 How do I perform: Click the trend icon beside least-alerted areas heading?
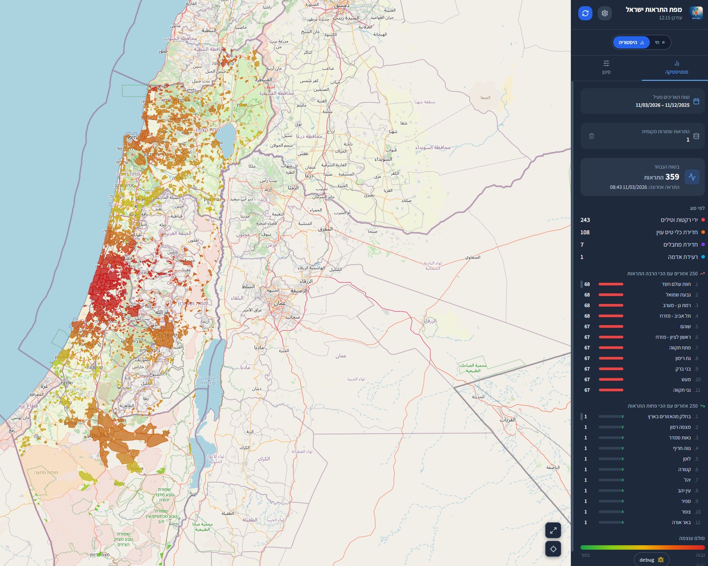pyautogui.click(x=702, y=406)
